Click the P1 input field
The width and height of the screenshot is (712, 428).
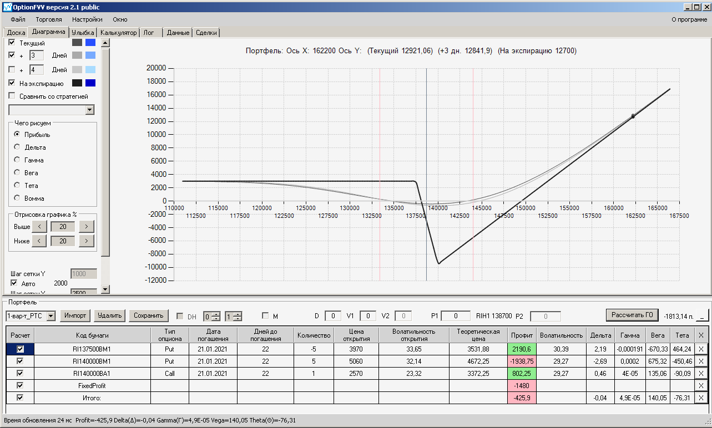click(x=456, y=316)
